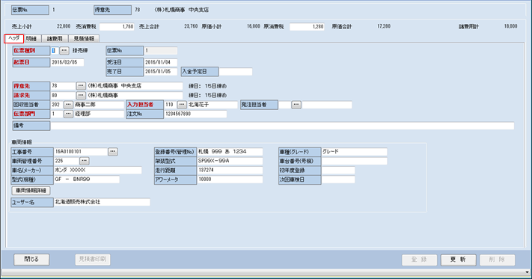Click the ユーザー名 field 北海道販売株式会社
This screenshot has width=532, height=279.
click(102, 202)
